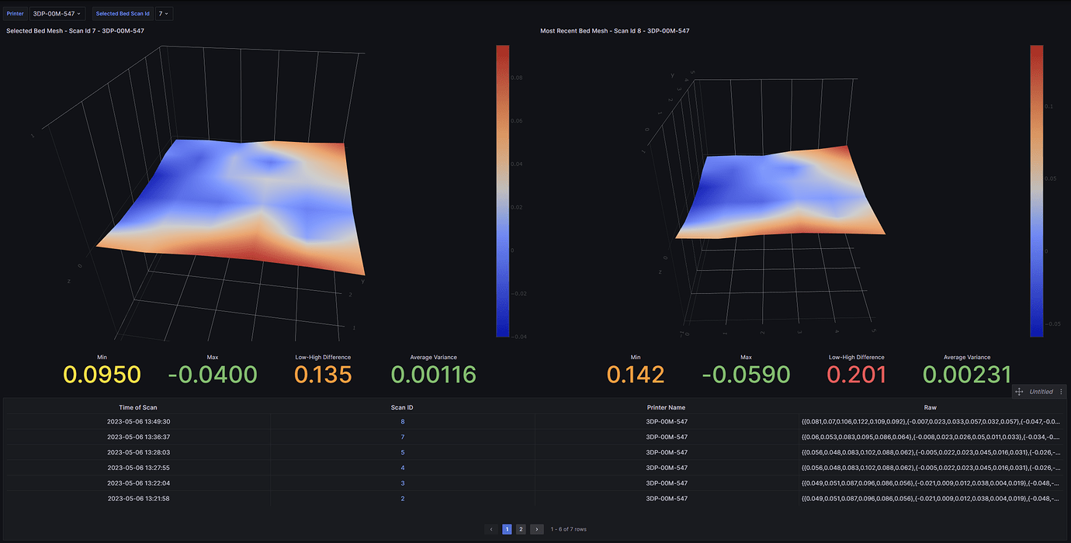Click the Printer Name cell in Scan ID 8 row
This screenshot has width=1071, height=543.
point(666,422)
